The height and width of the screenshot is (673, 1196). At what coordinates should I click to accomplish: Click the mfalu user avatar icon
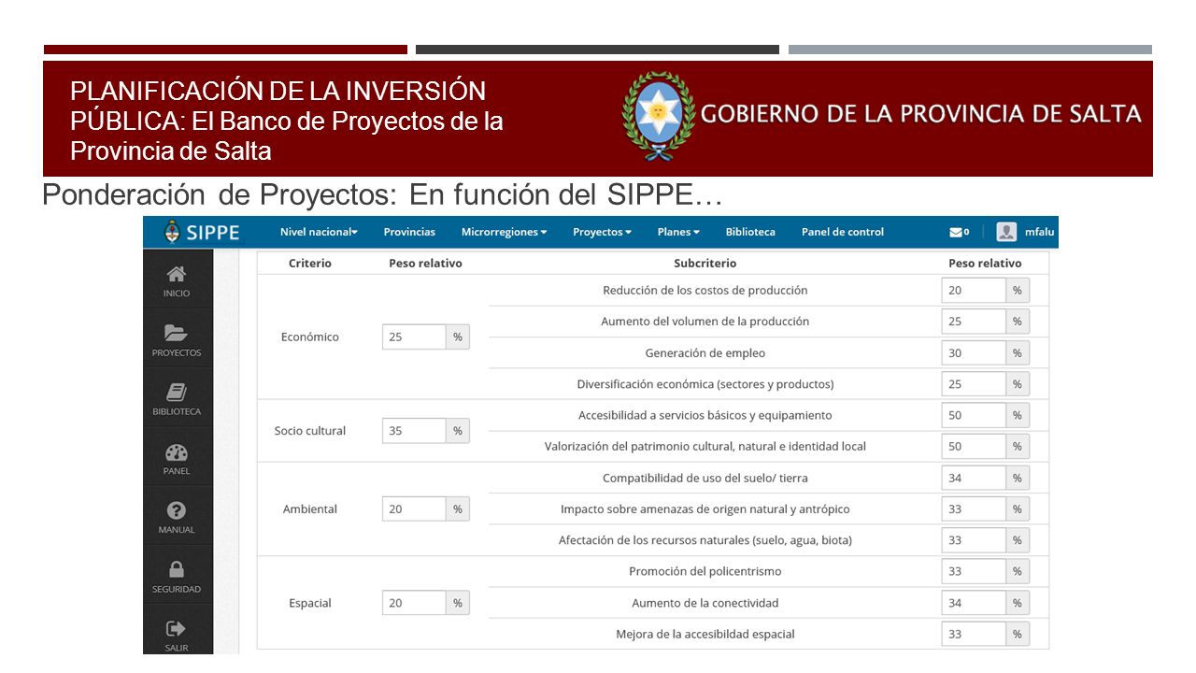[1006, 232]
